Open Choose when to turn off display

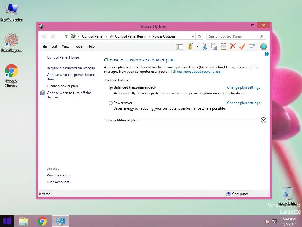coord(69,95)
